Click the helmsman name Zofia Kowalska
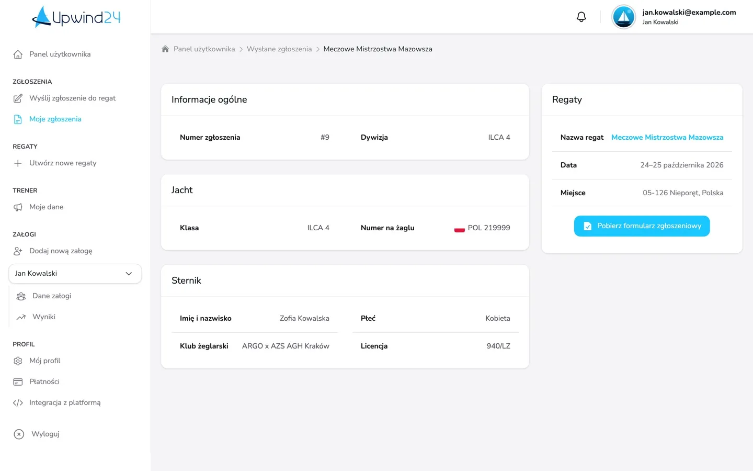753x471 pixels. 304,319
